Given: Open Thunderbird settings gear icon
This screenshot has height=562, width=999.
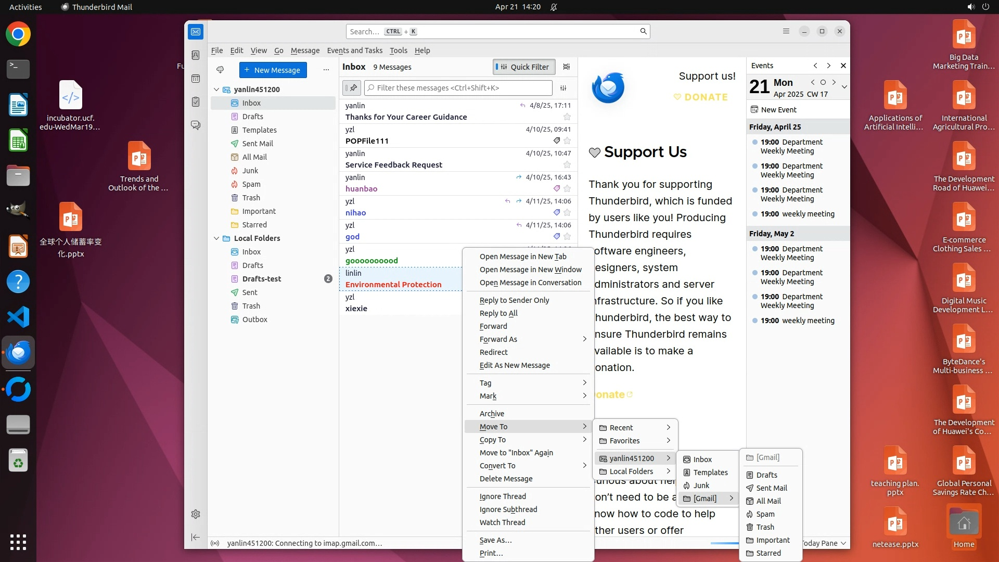Looking at the screenshot, I should click(196, 514).
